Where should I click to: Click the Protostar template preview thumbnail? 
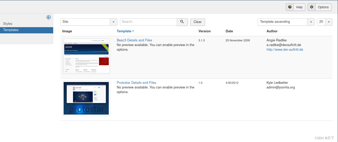pos(86,98)
